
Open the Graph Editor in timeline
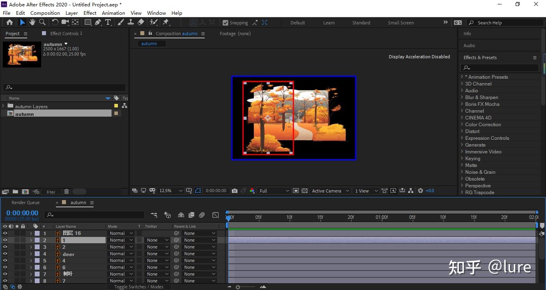pyautogui.click(x=215, y=215)
